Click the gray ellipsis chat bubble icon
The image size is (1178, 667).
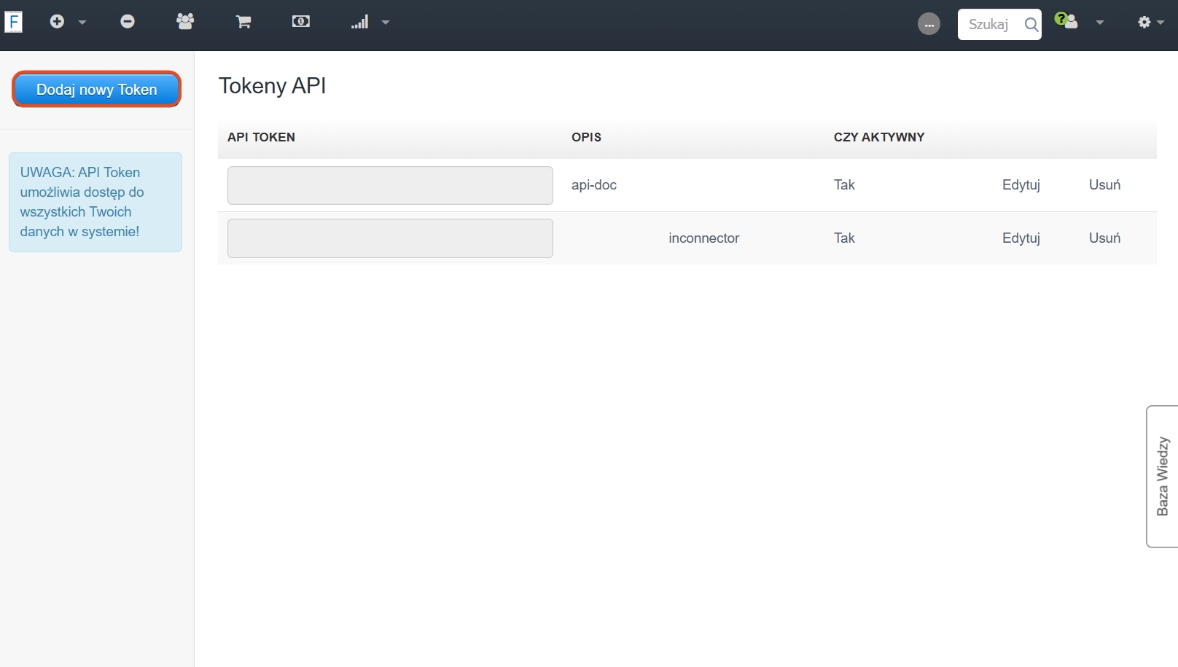coord(929,25)
